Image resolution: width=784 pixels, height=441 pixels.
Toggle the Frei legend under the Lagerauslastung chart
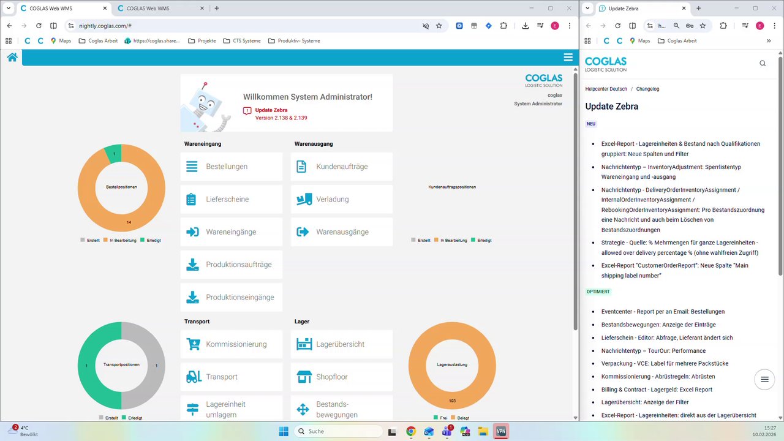(440, 418)
